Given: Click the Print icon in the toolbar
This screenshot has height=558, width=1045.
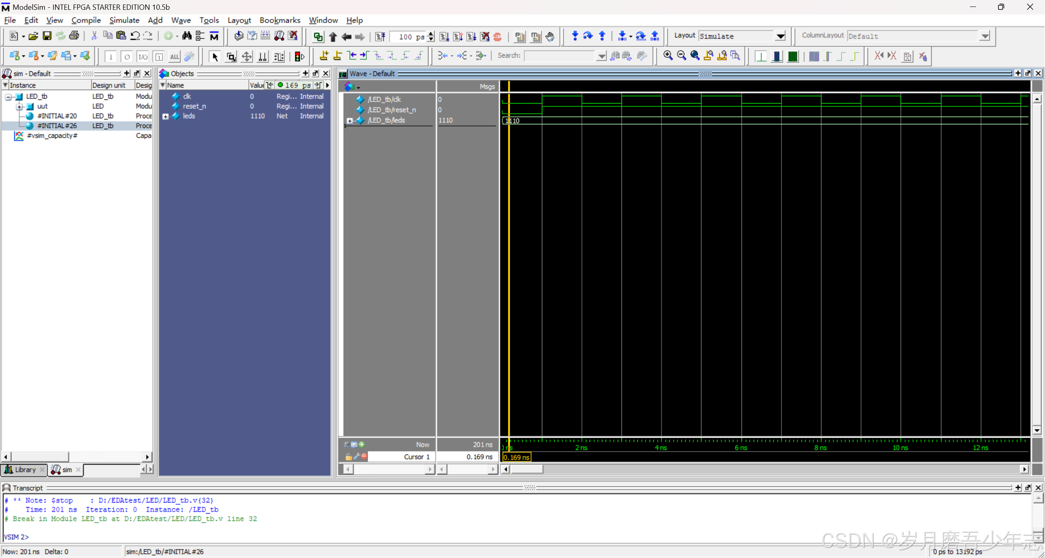Looking at the screenshot, I should click(x=74, y=36).
